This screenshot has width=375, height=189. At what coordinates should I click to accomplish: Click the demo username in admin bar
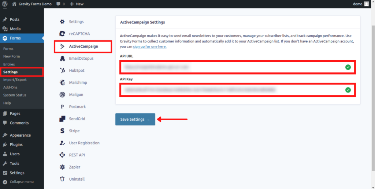point(357,4)
